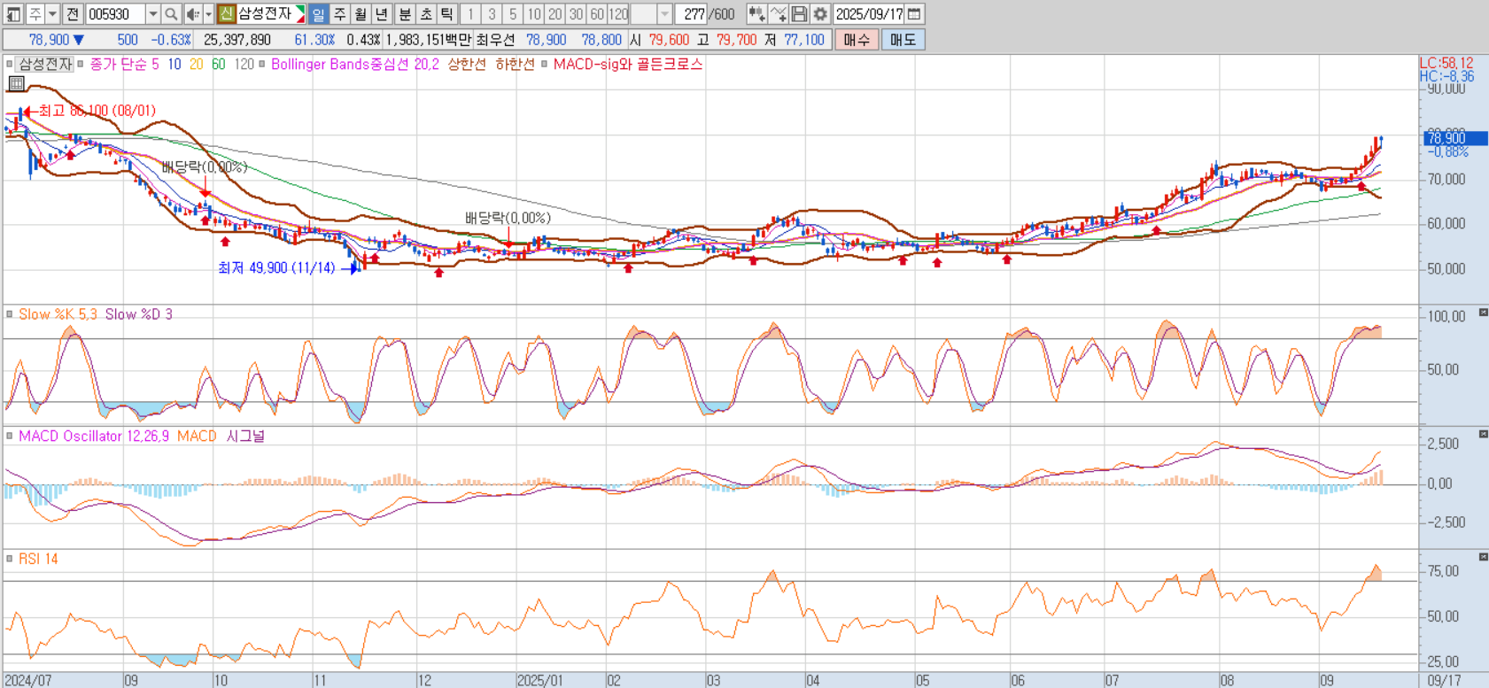Click the Slow %K 5,3 indicator label
1489x688 pixels.
(x=58, y=314)
